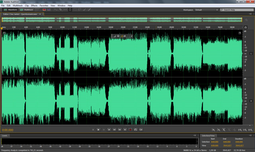Click the Selection End time value

tap(227, 142)
